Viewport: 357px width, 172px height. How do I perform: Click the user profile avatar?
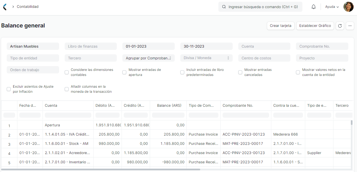click(348, 6)
